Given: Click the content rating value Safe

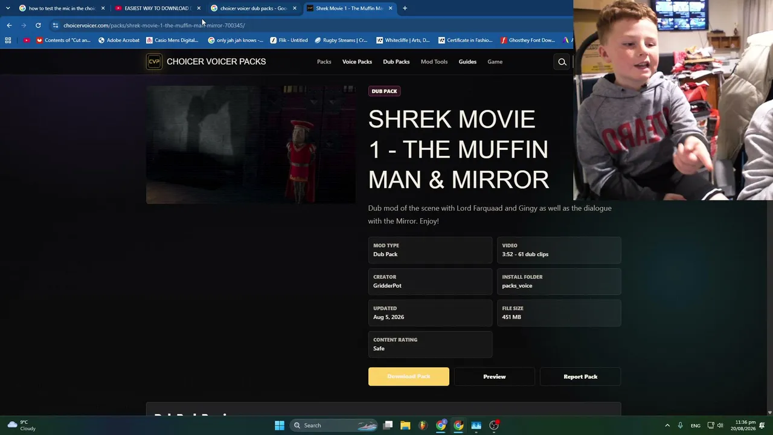Looking at the screenshot, I should click(x=379, y=349).
